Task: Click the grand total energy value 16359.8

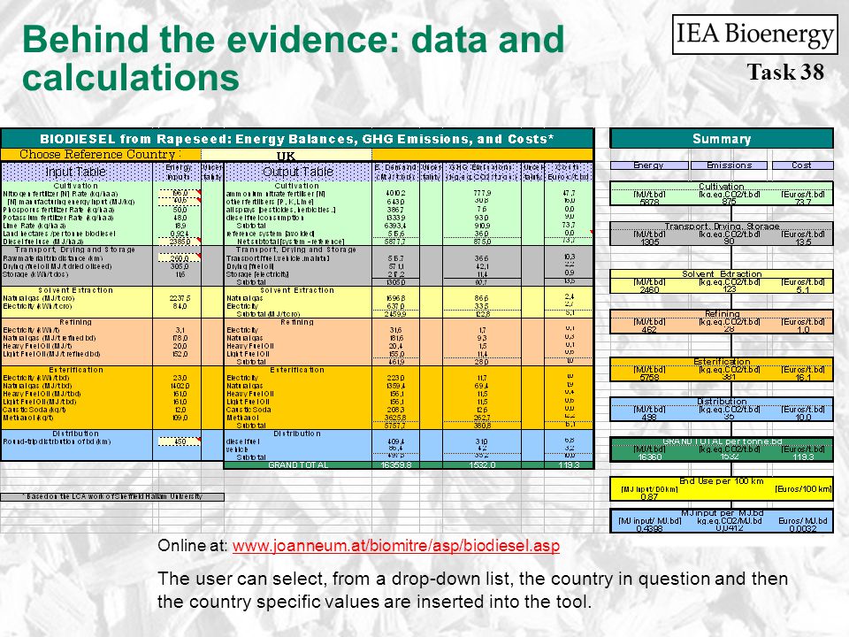Action: click(396, 464)
